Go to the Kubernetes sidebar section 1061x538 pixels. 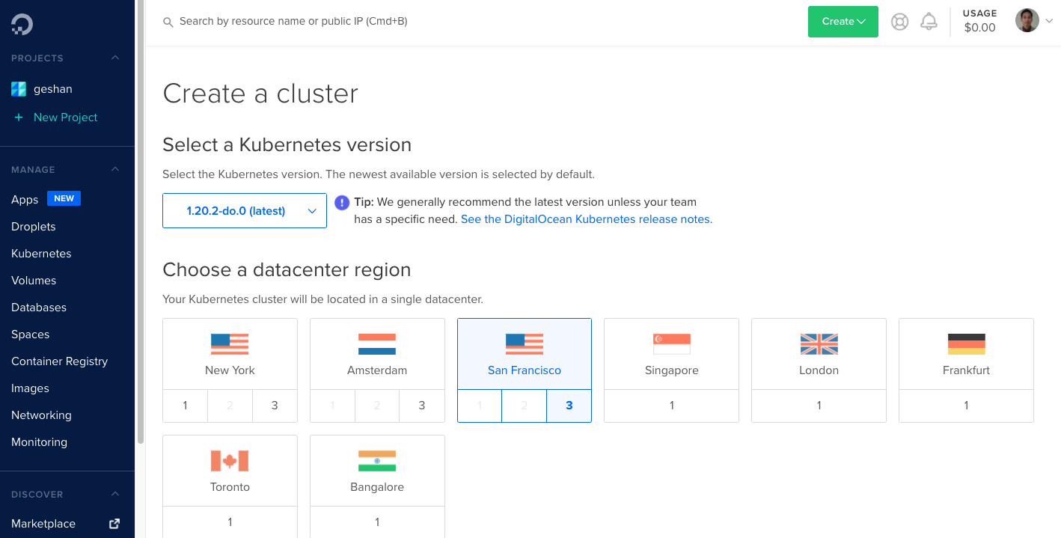coord(41,253)
